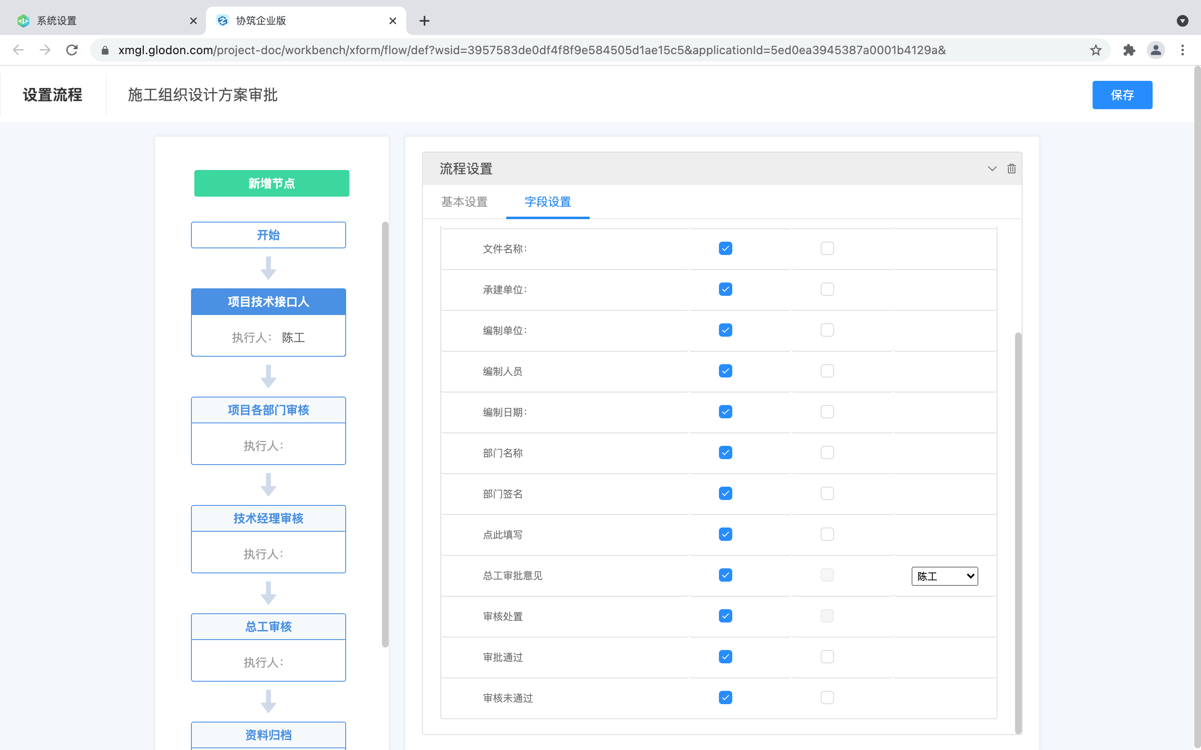Click the 保存 save button
1201x750 pixels.
pos(1122,95)
